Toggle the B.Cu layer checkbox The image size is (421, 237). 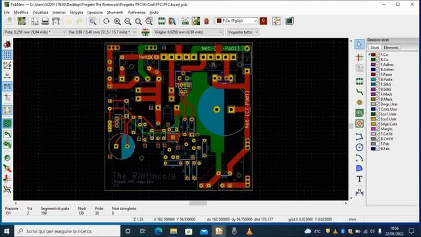[378, 60]
